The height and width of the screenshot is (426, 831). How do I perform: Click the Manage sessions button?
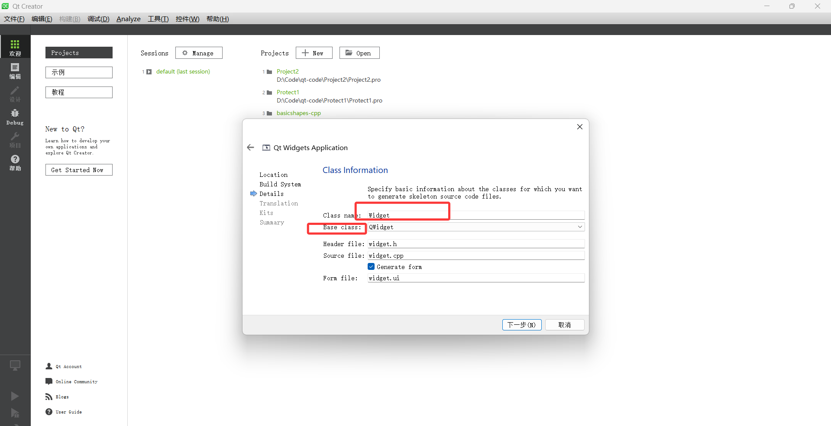click(199, 53)
